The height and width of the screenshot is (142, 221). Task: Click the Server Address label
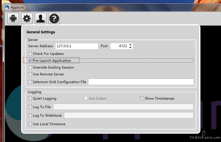(x=41, y=46)
